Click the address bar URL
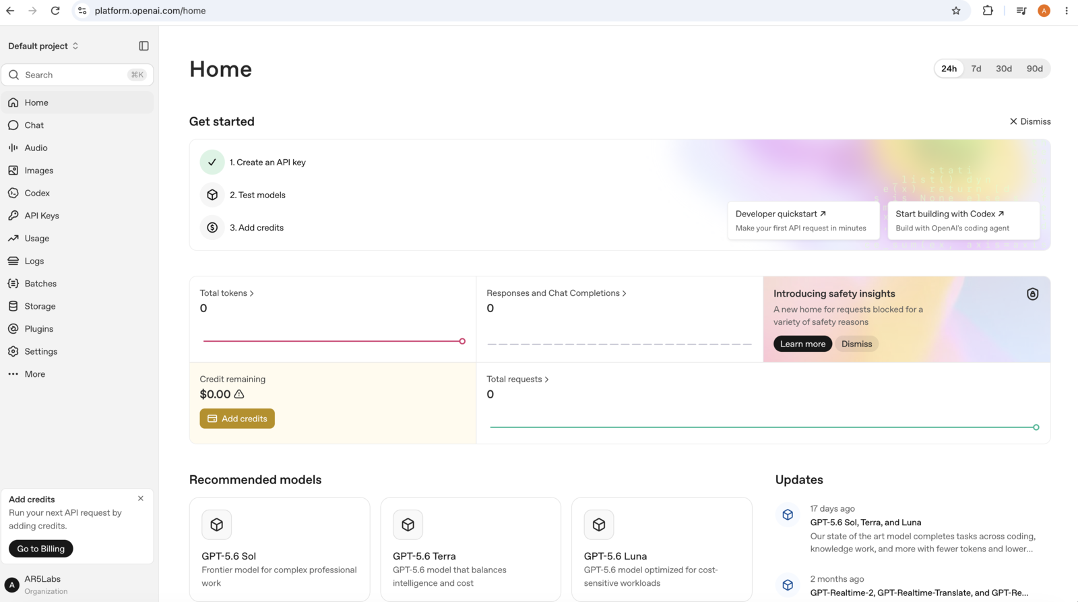The image size is (1078, 602). point(150,11)
